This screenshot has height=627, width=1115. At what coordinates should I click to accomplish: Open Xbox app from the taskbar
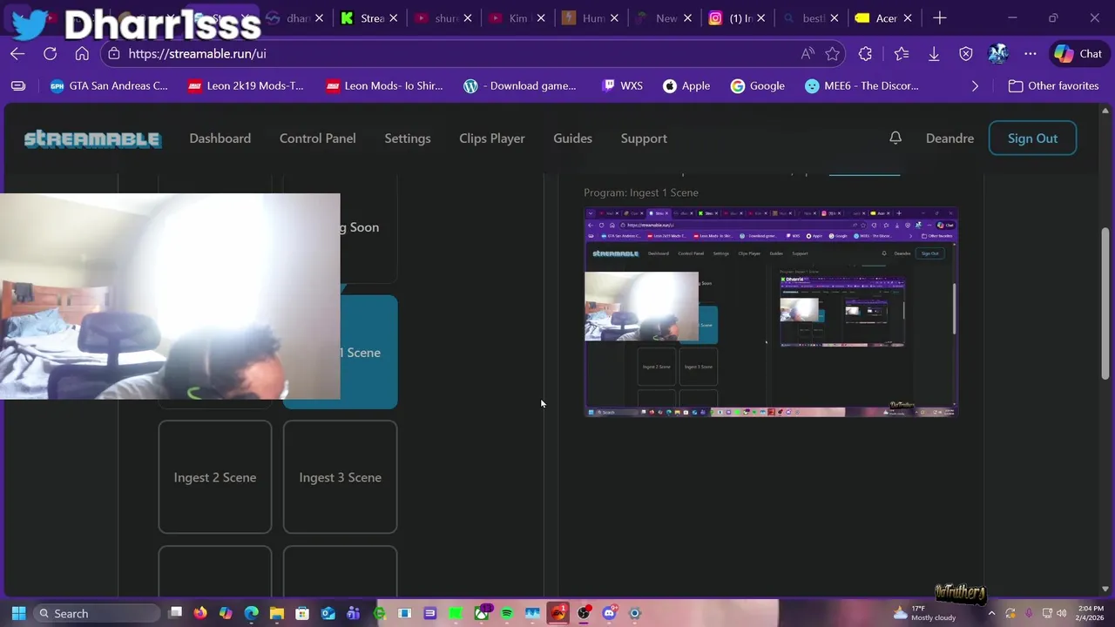coord(481,613)
